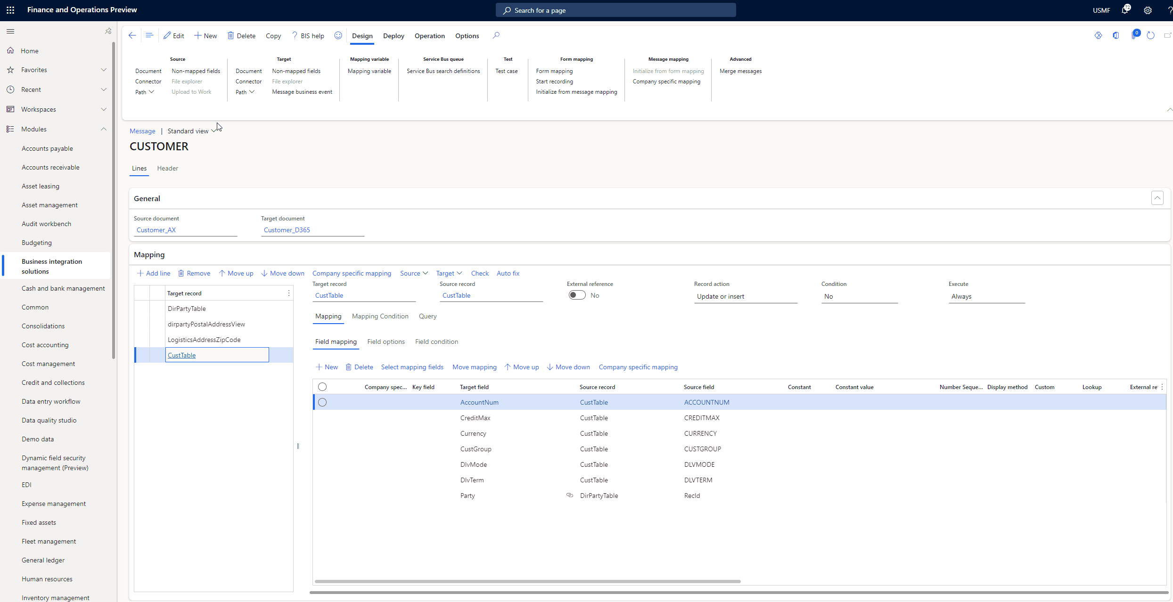This screenshot has height=602, width=1173.
Task: Switch to the Deploy tab
Action: click(x=394, y=36)
